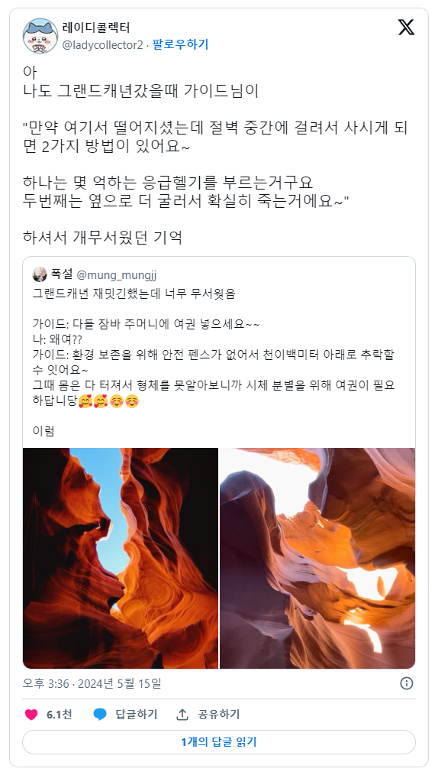Click the reply speech bubble icon
The width and height of the screenshot is (438, 775).
click(100, 714)
